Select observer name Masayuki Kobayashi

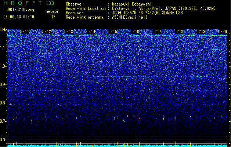[x=132, y=4]
